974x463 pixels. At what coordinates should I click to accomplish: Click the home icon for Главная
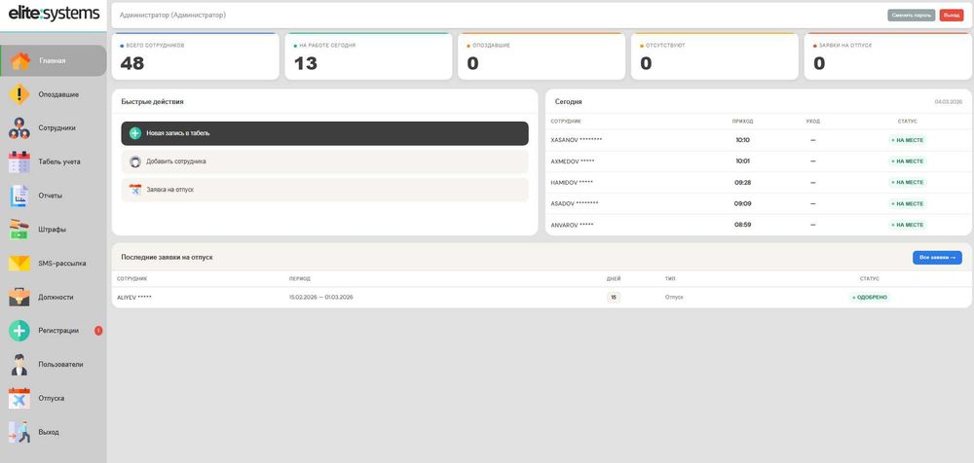pyautogui.click(x=19, y=61)
